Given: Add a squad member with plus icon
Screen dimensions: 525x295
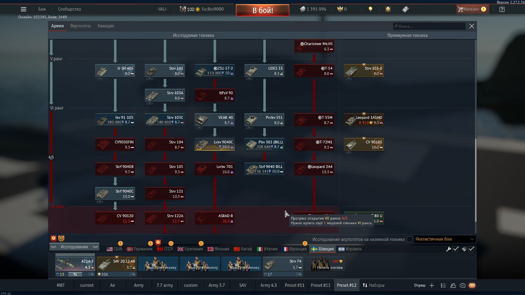Looking at the screenshot, I should 431,285.
